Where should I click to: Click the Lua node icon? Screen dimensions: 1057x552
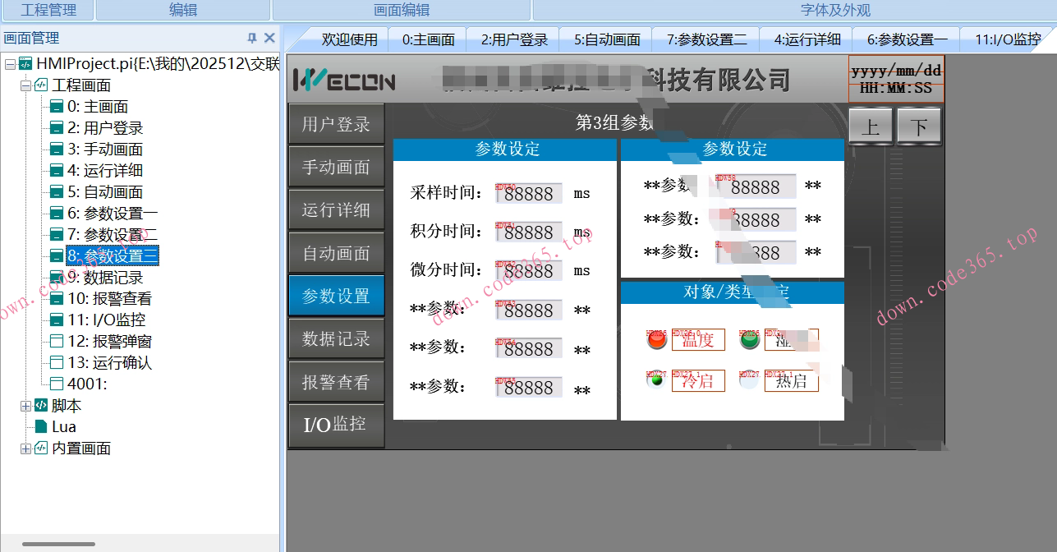point(43,426)
